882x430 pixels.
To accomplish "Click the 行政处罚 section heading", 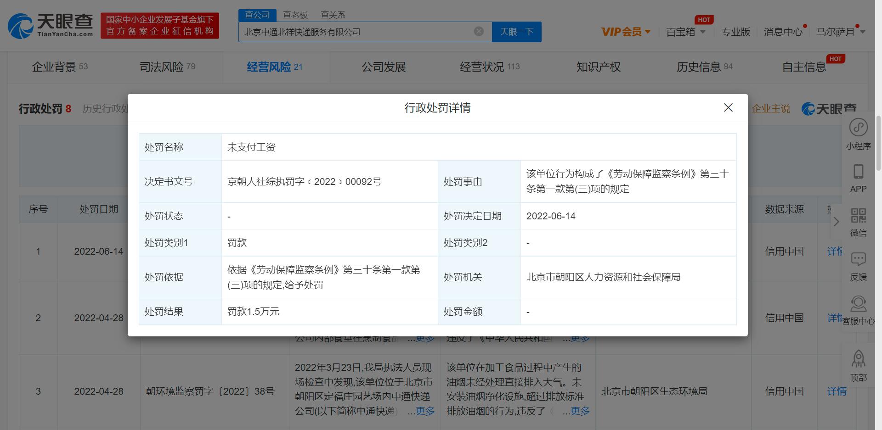I will coord(40,109).
